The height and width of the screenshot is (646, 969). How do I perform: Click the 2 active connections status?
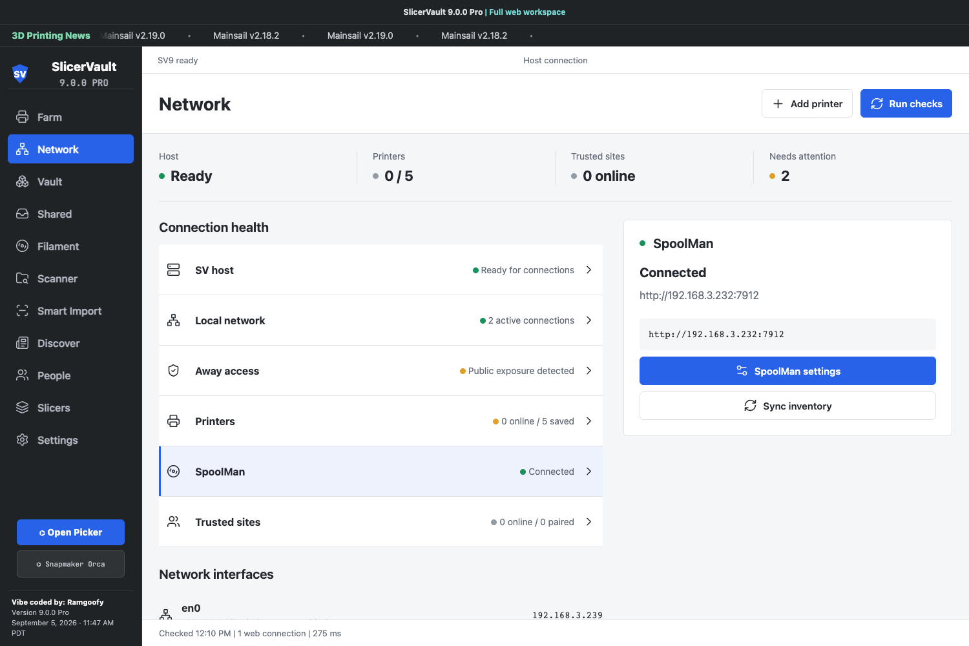tap(527, 320)
